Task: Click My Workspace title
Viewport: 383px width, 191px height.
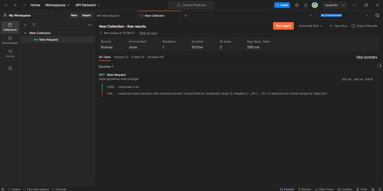Action: (x=20, y=15)
